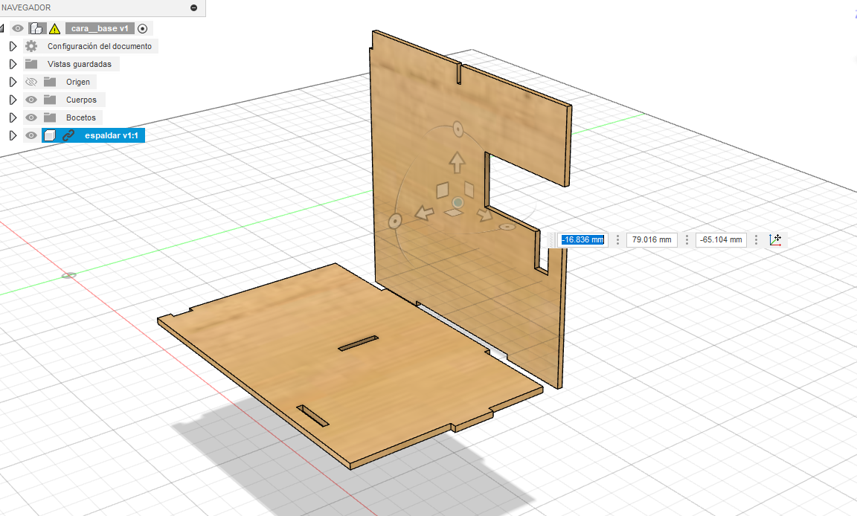The image size is (857, 516).
Task: Click the Vistas guardadas folder icon
Action: pyautogui.click(x=31, y=64)
